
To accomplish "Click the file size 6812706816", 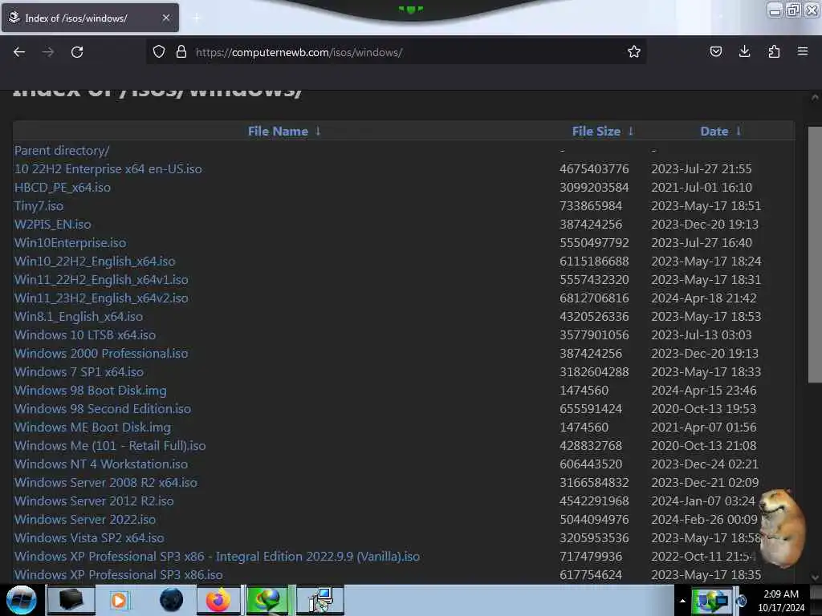I will click(x=594, y=298).
